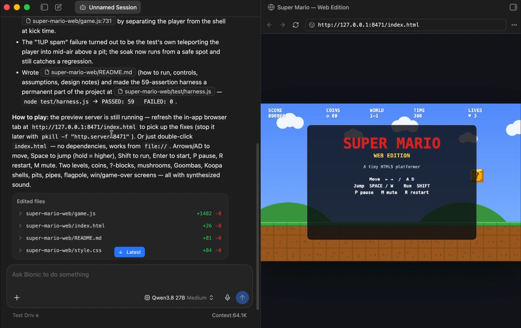521x328 pixels.
Task: Click the LIVES counter in the game HUD
Action: pos(475,113)
